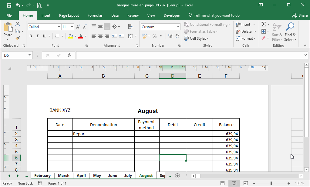Click the Increase Decimal icon
Screen dimensions: 310x187
(170, 36)
